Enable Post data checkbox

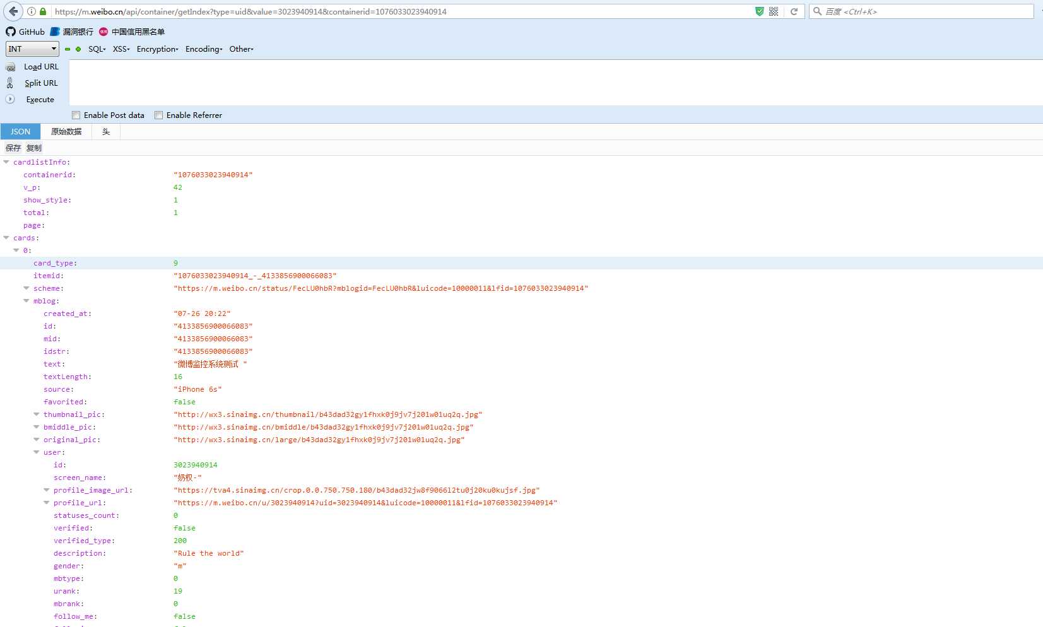76,115
